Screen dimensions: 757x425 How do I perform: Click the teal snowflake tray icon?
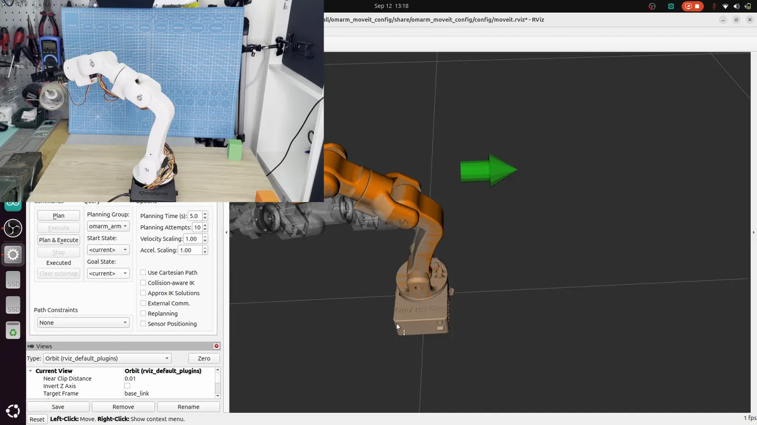pos(671,6)
